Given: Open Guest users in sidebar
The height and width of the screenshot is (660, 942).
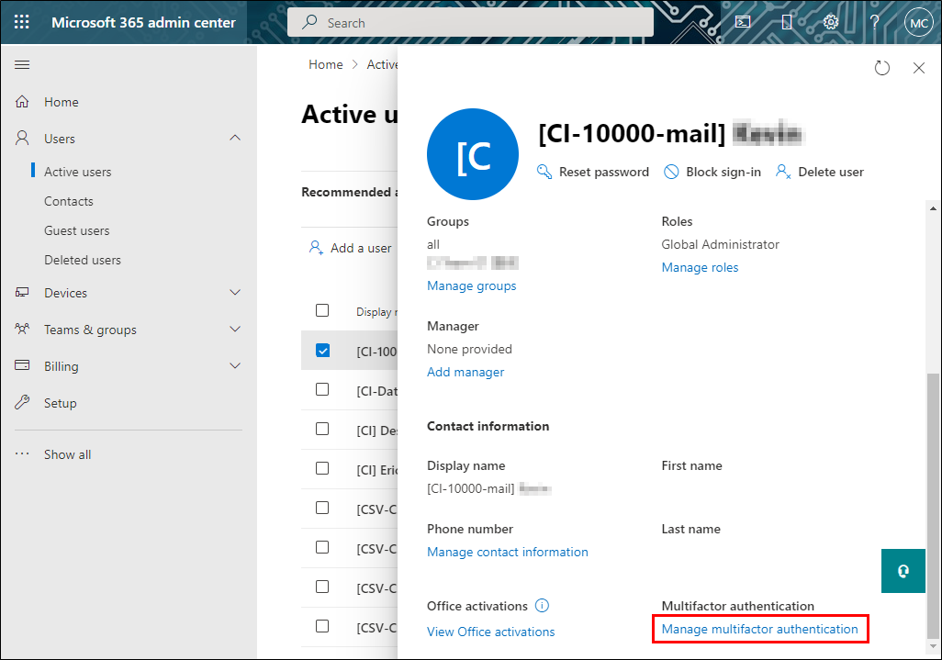Looking at the screenshot, I should click(x=77, y=230).
